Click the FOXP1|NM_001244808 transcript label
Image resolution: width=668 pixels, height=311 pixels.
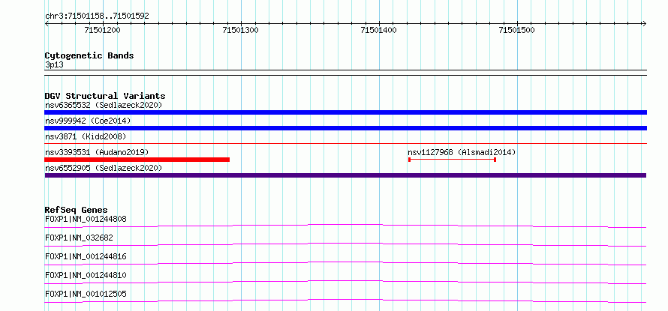point(86,219)
